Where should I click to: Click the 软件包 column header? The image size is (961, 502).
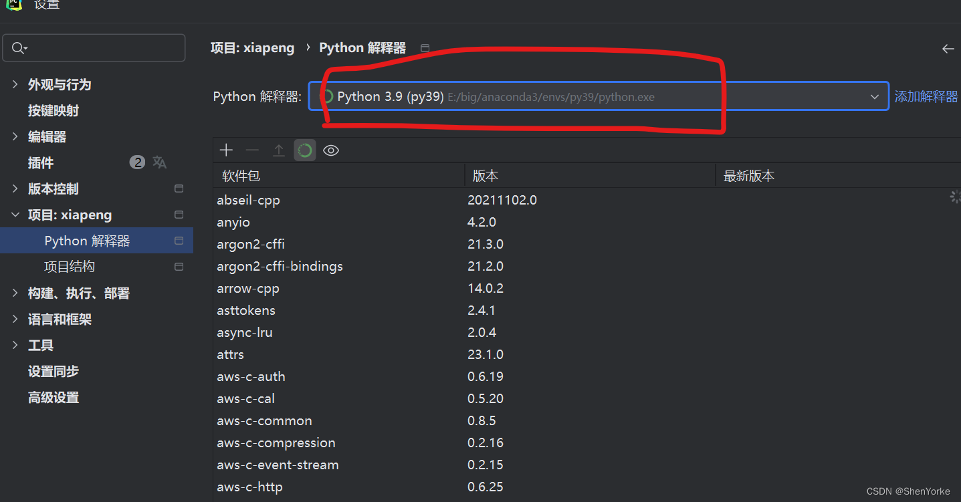(x=339, y=176)
